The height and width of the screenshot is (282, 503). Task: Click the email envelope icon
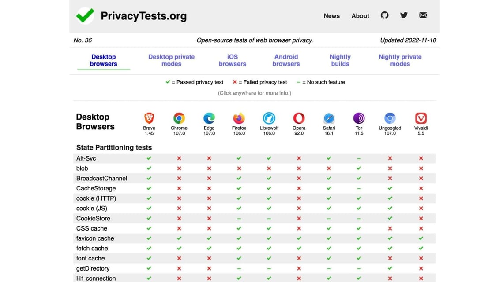click(x=423, y=15)
